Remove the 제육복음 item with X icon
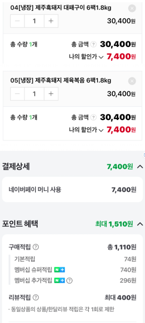The image size is (145, 323). coord(132,81)
